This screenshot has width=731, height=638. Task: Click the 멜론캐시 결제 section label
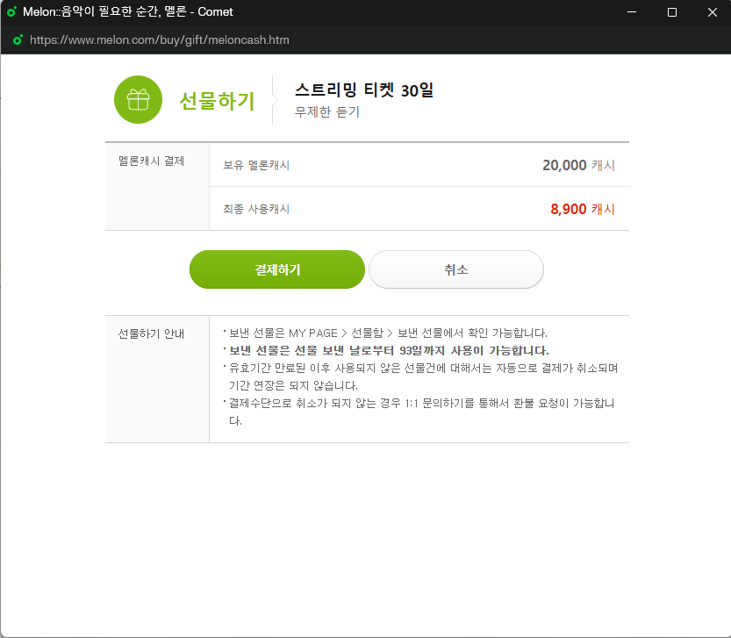[x=151, y=161]
